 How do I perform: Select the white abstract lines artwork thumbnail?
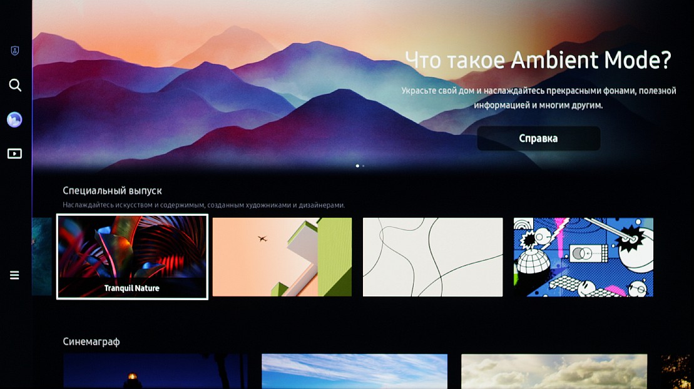432,256
